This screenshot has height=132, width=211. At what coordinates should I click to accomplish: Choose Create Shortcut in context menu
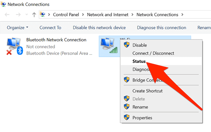(x=147, y=91)
